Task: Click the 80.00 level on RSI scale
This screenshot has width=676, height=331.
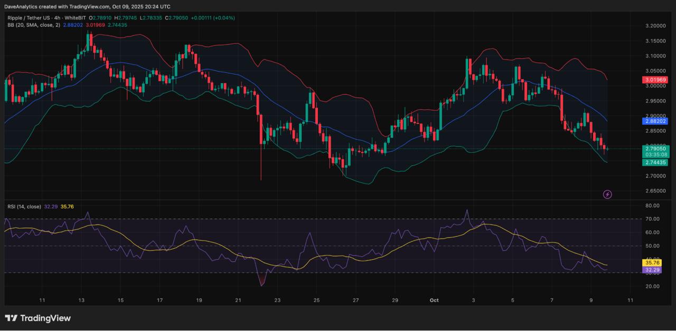Action: pyautogui.click(x=652, y=206)
